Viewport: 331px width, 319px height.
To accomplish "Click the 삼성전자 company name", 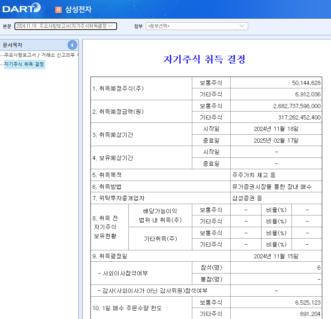I will (78, 9).
